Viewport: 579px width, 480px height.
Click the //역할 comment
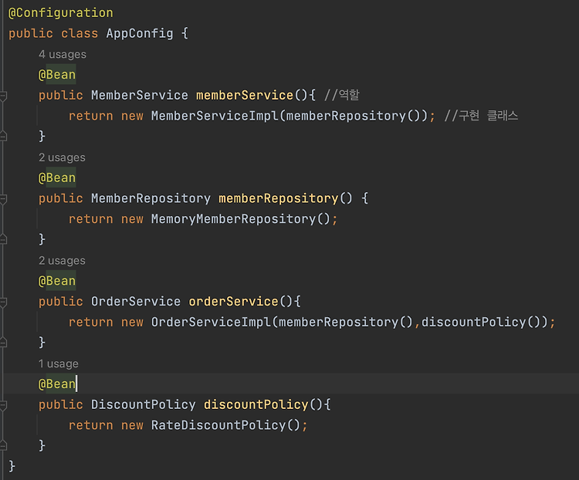(342, 95)
